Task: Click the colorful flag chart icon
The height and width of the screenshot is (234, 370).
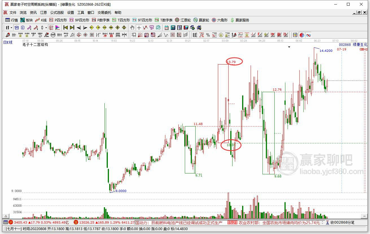Action: click(58, 28)
